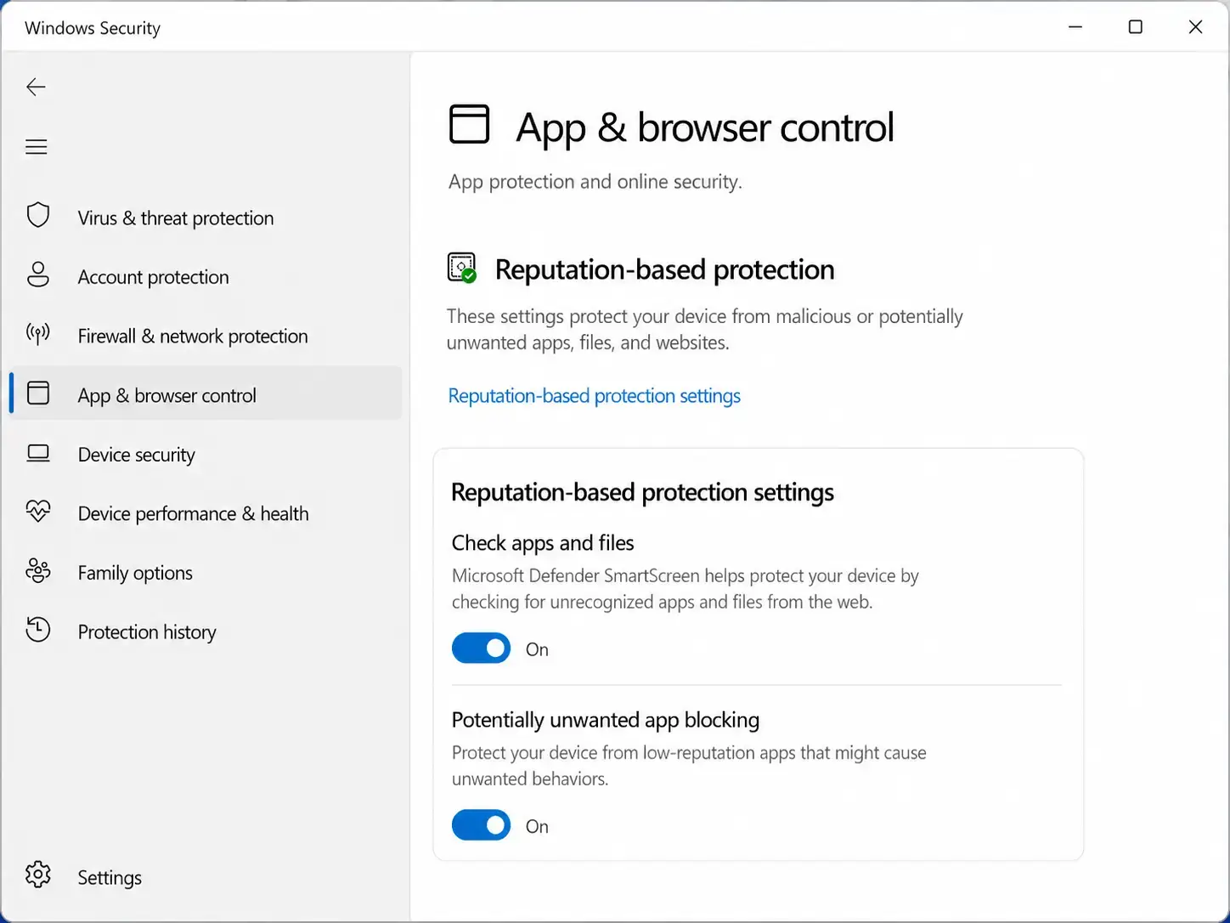Navigate to Device performance & health

(x=193, y=514)
